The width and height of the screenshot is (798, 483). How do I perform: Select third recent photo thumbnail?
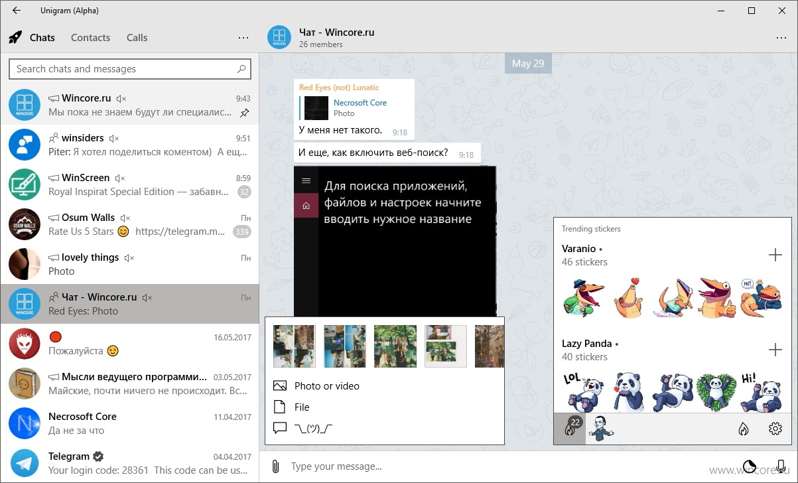[x=395, y=346]
